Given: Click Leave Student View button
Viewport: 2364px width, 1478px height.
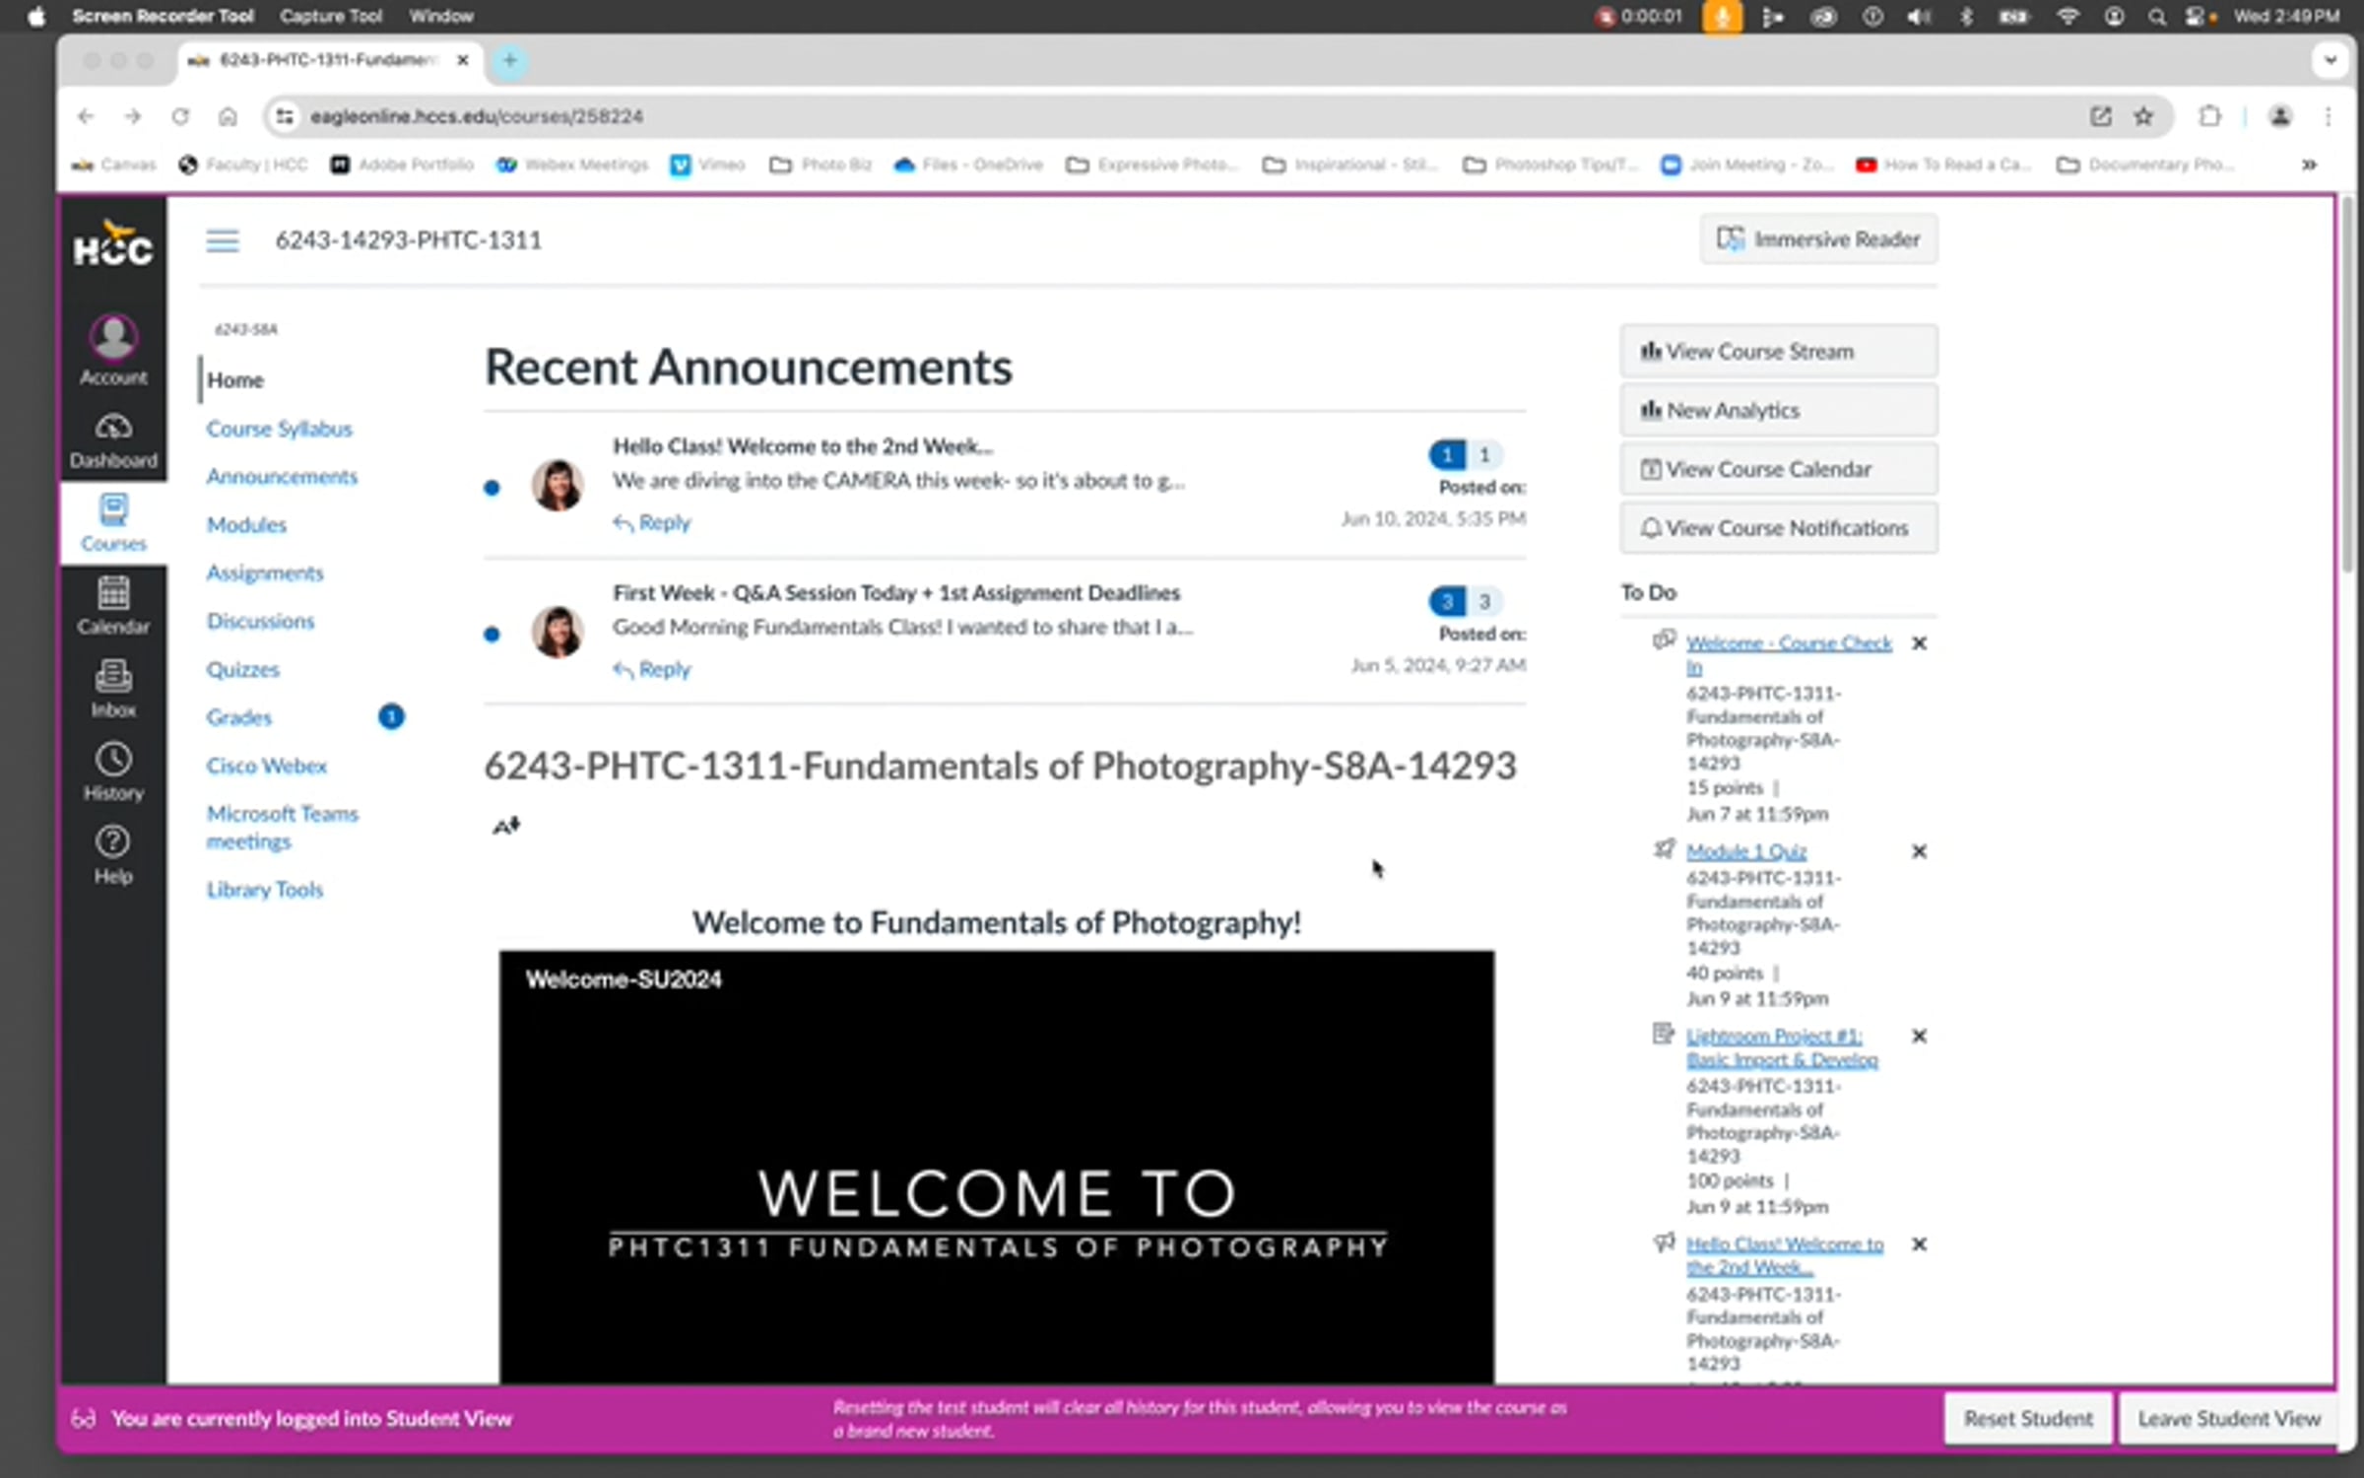Looking at the screenshot, I should tap(2228, 1418).
